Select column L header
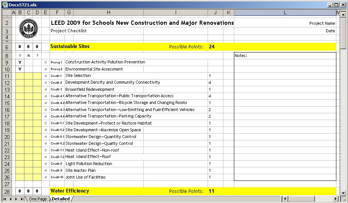The image size is (348, 203). (x=285, y=12)
